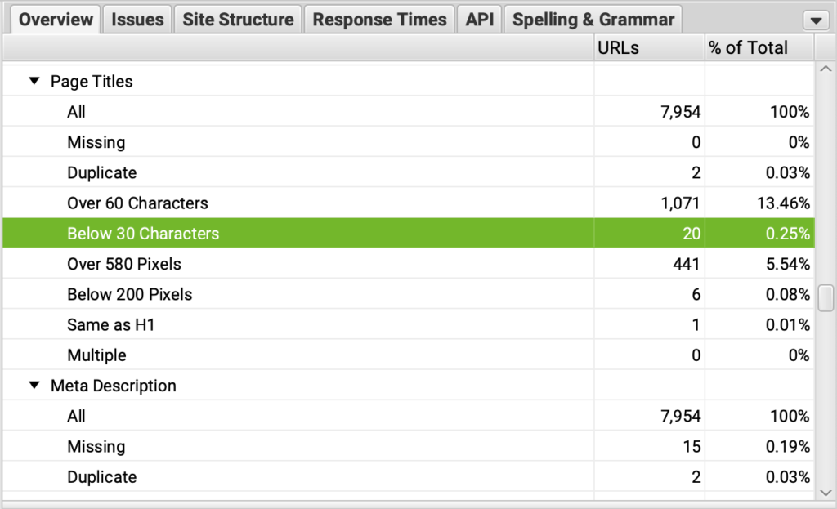Open the API tab
Screen dimensions: 837x509
point(479,20)
